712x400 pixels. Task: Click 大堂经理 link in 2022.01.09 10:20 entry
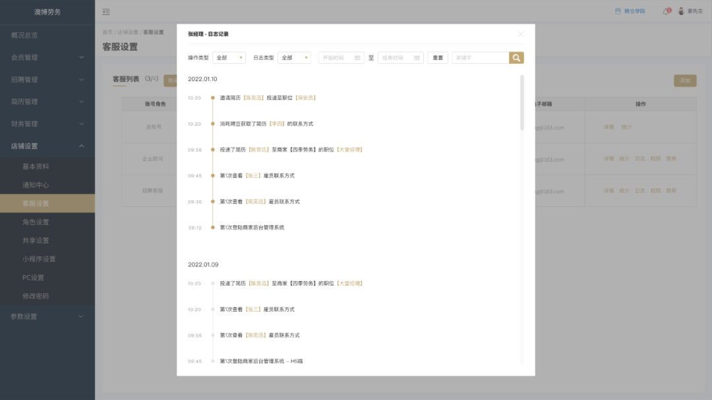pyautogui.click(x=349, y=284)
